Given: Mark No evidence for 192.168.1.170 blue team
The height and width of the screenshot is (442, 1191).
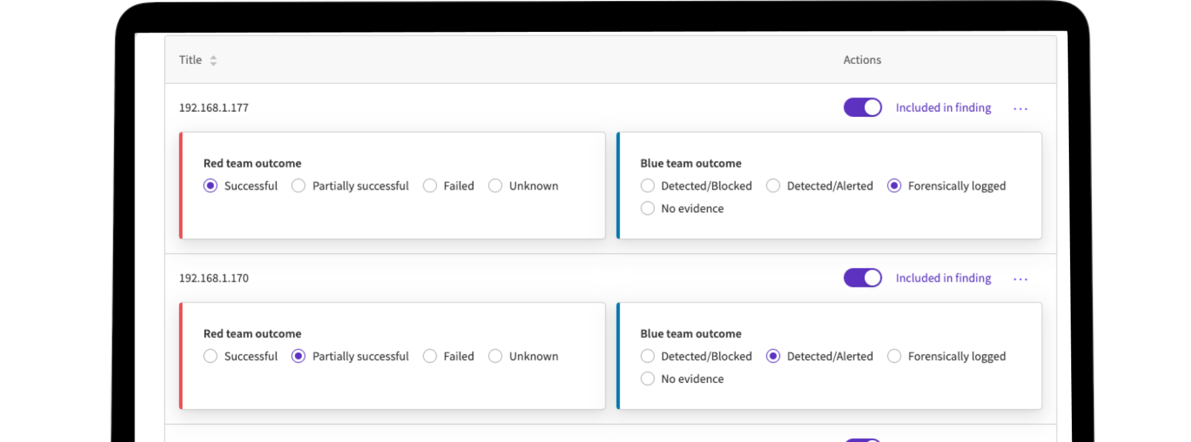Looking at the screenshot, I should pyautogui.click(x=647, y=379).
